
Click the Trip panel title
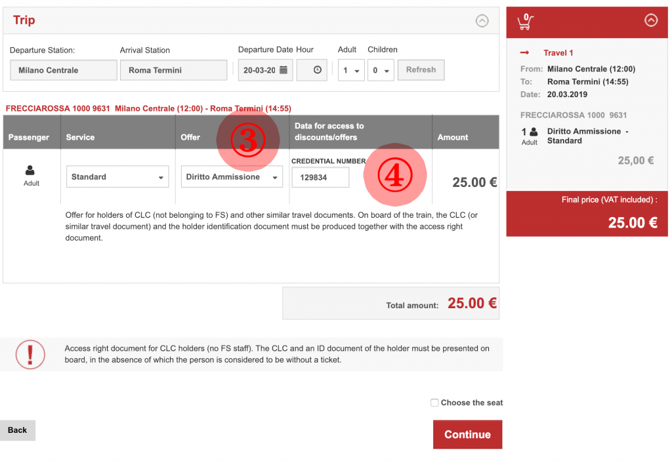(x=24, y=20)
